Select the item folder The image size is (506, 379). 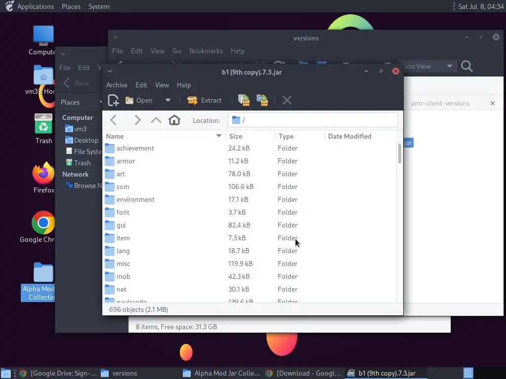point(250,238)
